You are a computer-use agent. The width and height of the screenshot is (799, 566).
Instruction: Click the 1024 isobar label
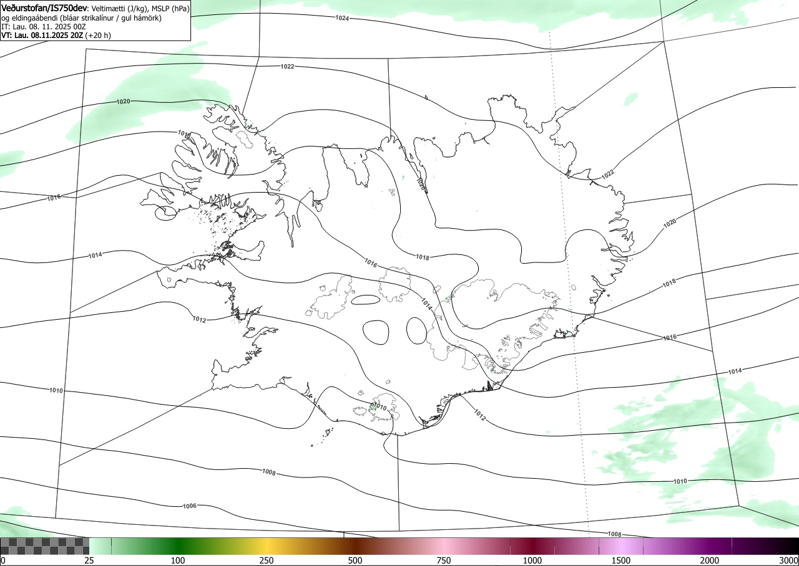[x=342, y=19]
